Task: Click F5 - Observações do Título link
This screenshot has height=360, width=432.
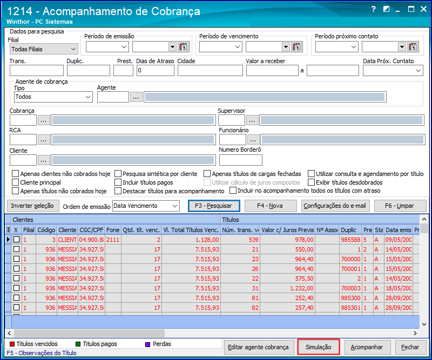Action: 42,353
